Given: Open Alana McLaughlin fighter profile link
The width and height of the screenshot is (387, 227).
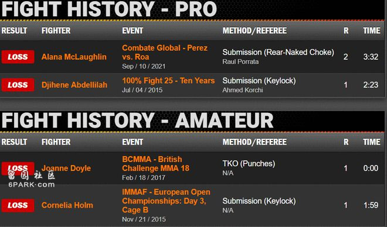Looking at the screenshot, I should coord(74,57).
